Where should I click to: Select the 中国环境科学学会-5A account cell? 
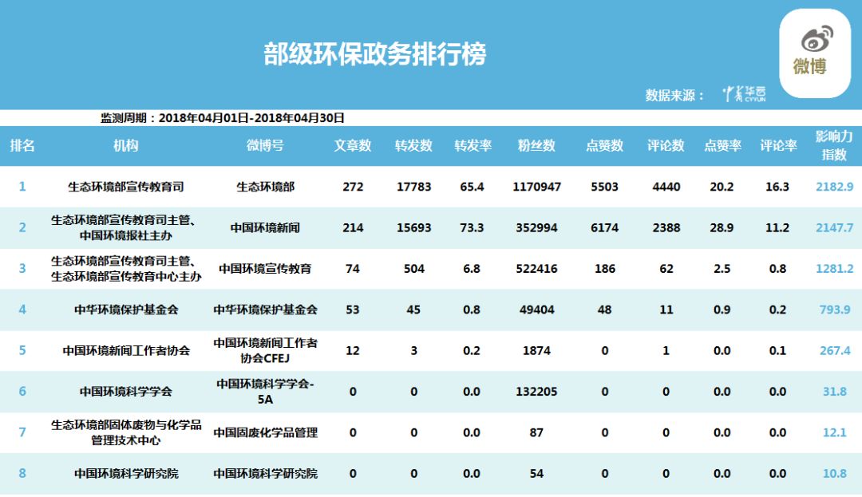pyautogui.click(x=265, y=392)
